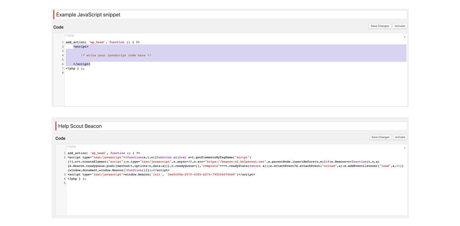
Task: Place cursor in 'write your JavaScript code here' comment
Action: coord(116,55)
